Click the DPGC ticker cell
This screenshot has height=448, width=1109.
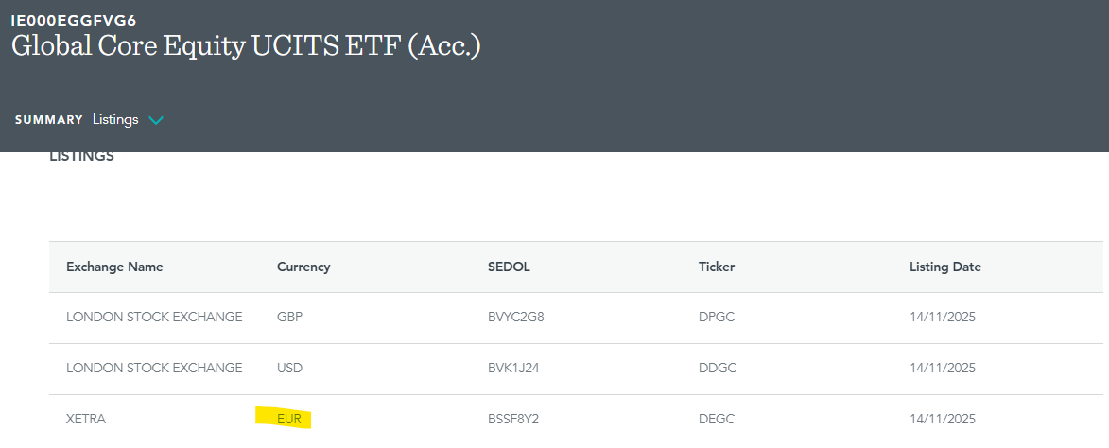pyautogui.click(x=719, y=317)
